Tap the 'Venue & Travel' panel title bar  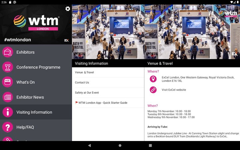coord(192,63)
